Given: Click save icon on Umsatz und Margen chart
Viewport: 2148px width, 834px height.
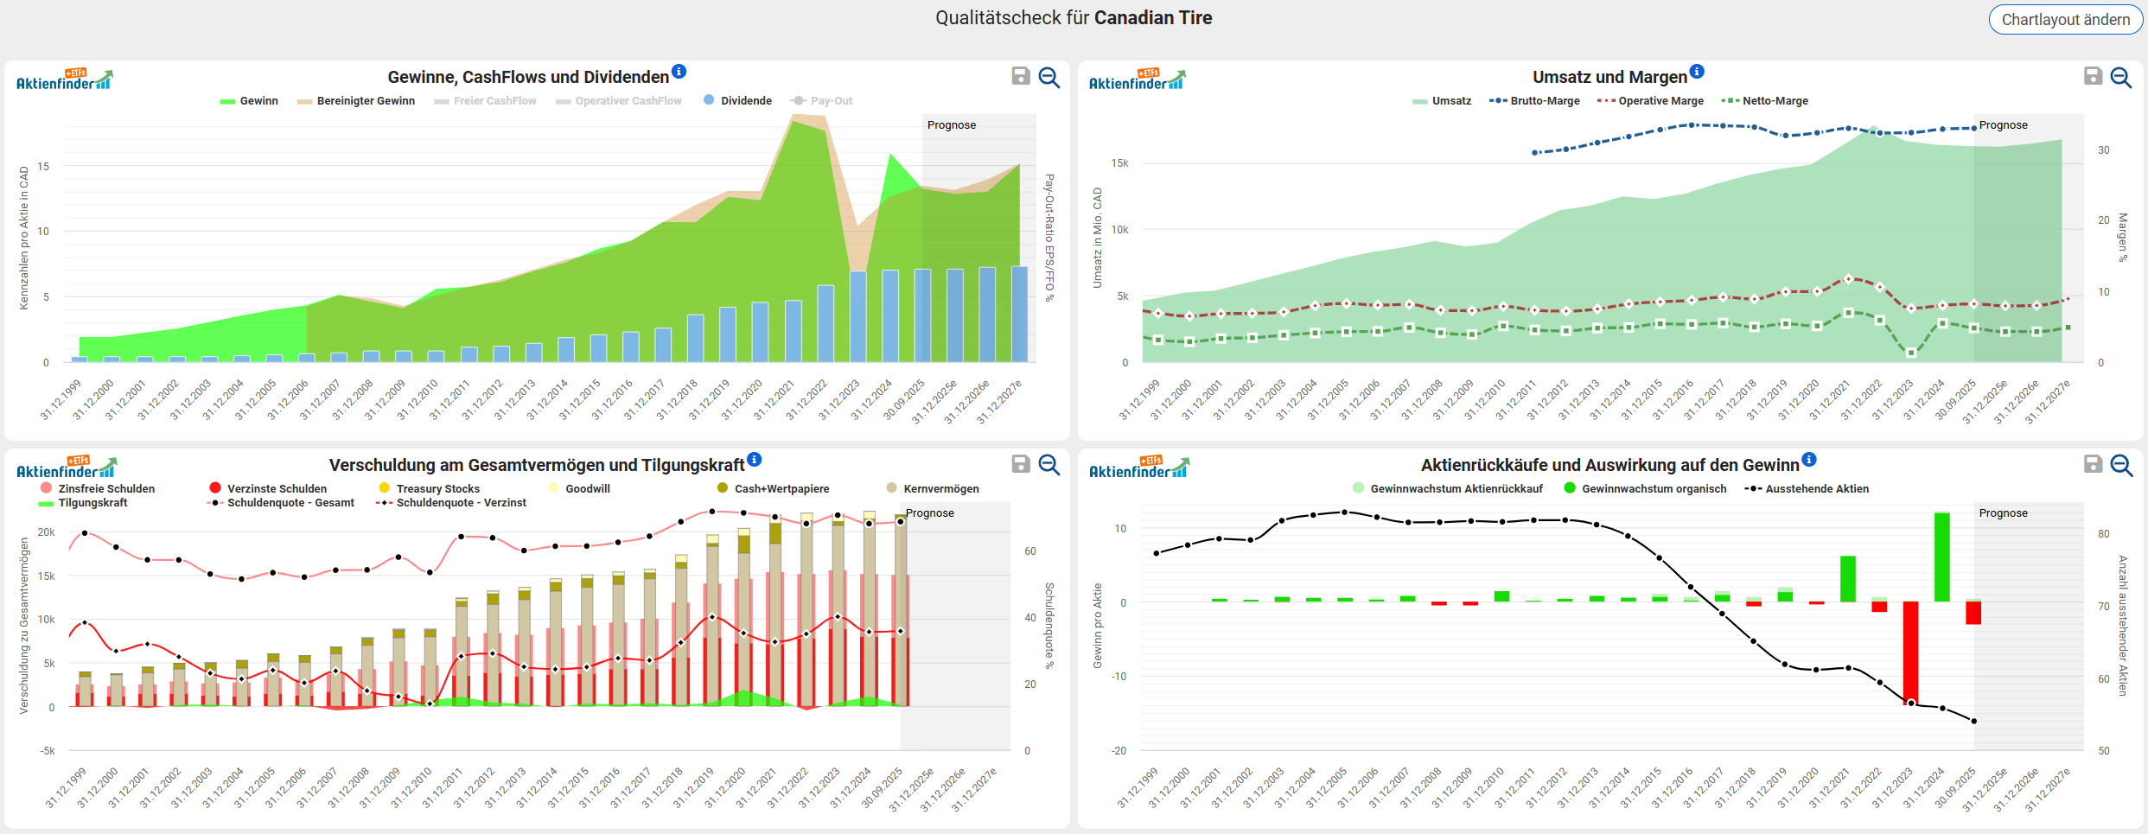Looking at the screenshot, I should 2093,76.
